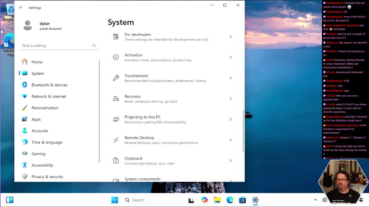The width and height of the screenshot is (369, 207).
Task: Open the Windows Start button
Action: coord(115,200)
